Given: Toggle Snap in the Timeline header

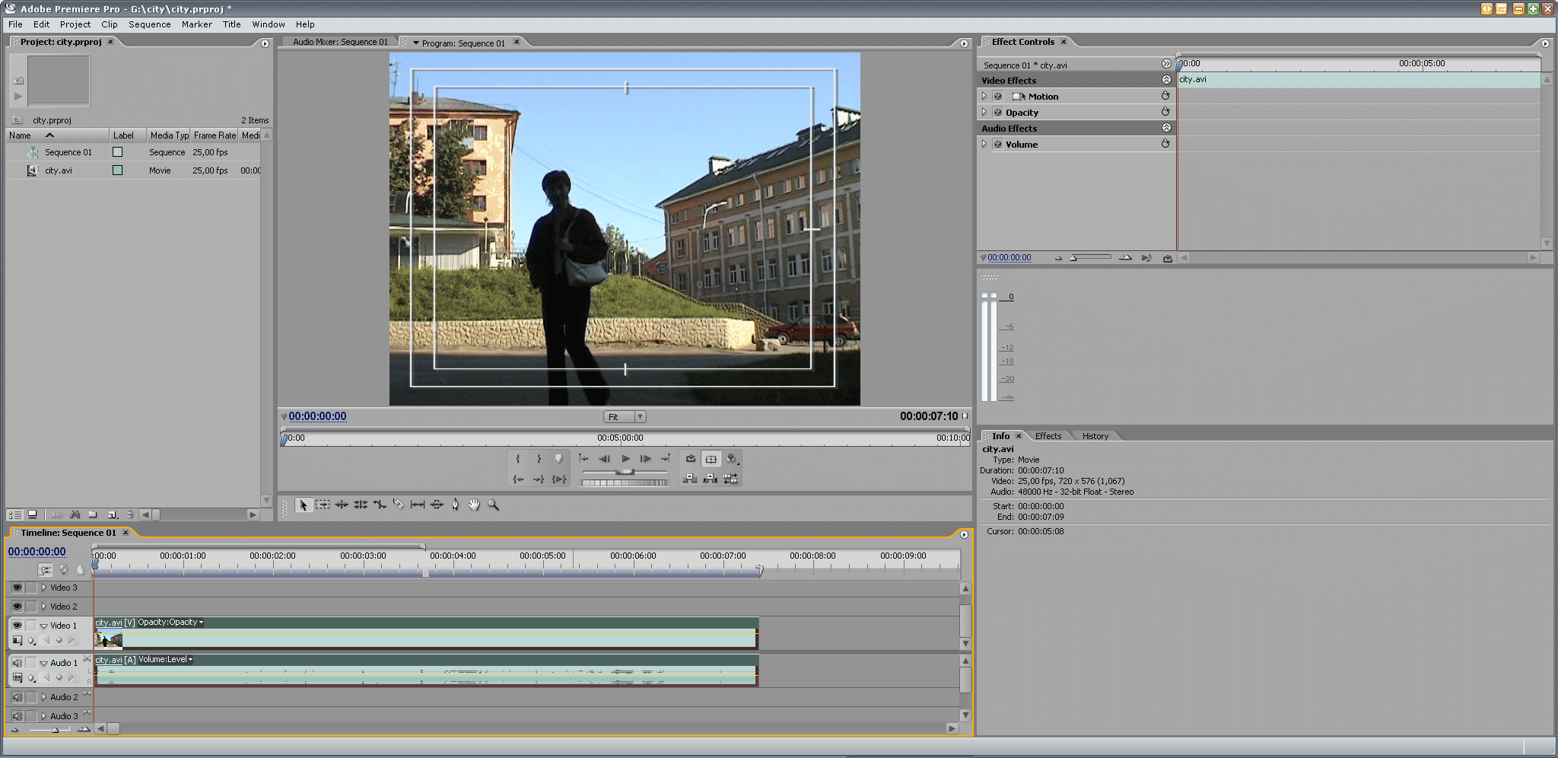Looking at the screenshot, I should pos(46,570).
